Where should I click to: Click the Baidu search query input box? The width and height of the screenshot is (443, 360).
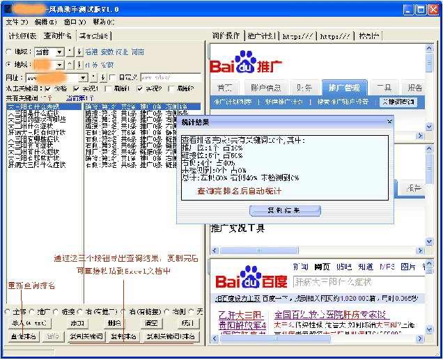click(x=358, y=282)
